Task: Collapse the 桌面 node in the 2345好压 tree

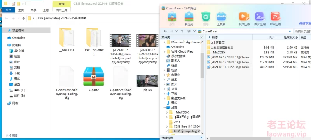Action: coord(164,108)
